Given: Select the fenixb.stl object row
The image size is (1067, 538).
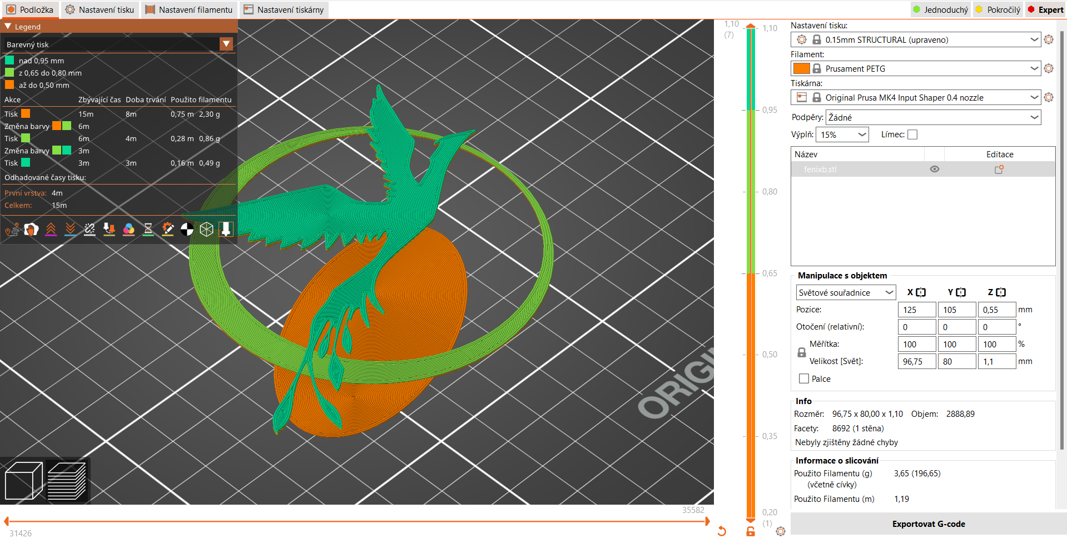Looking at the screenshot, I should point(923,170).
